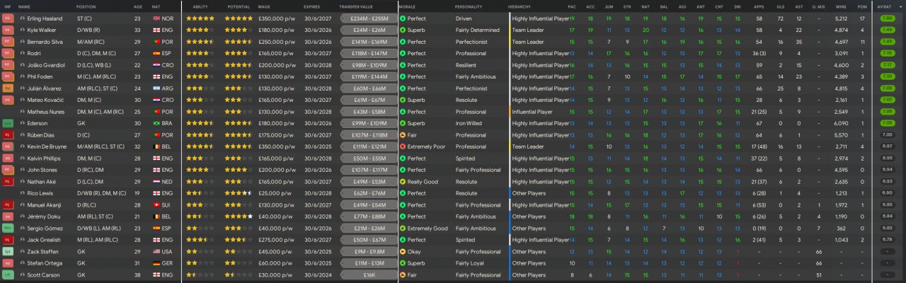Sort by the POSITION column header
The height and width of the screenshot is (283, 906).
click(x=86, y=6)
